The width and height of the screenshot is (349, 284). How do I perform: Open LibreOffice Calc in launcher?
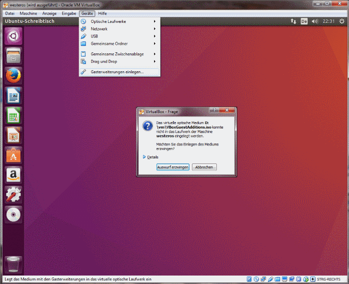(13, 115)
